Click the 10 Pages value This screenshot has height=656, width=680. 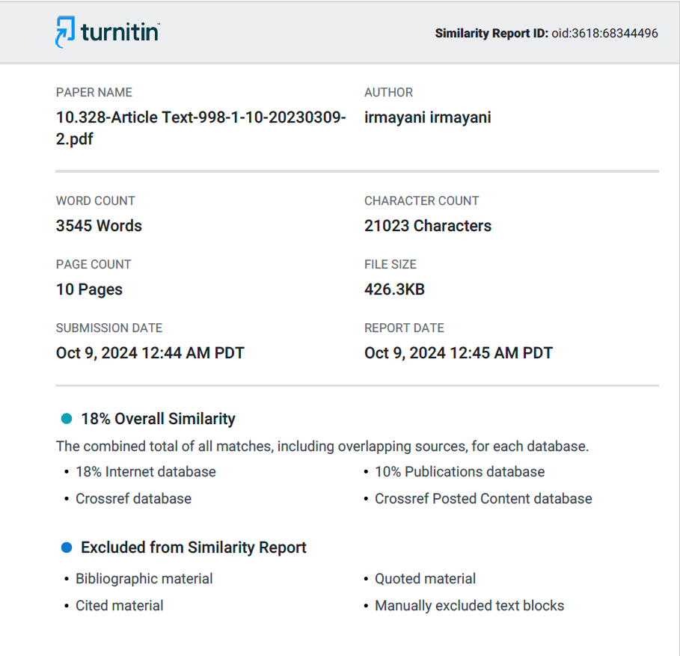89,289
